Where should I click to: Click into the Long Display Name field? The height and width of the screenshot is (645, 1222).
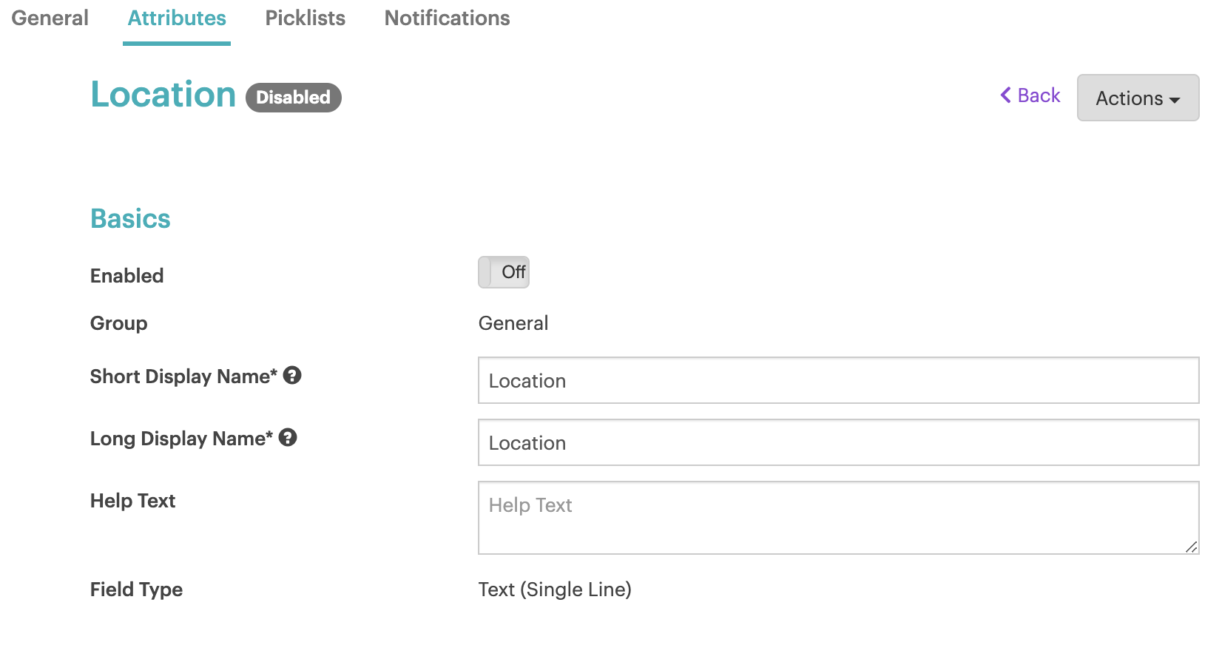838,442
